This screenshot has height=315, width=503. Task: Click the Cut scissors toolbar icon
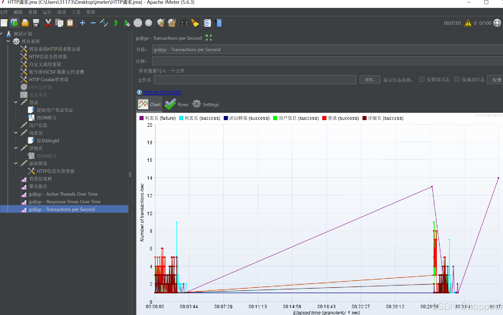pyautogui.click(x=48, y=23)
